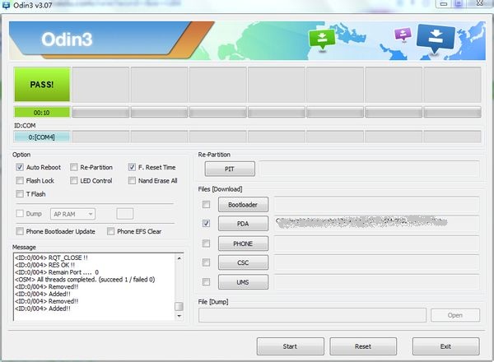The width and height of the screenshot is (494, 362).
Task: Click the 00:10 green progress bar
Action: tap(42, 112)
